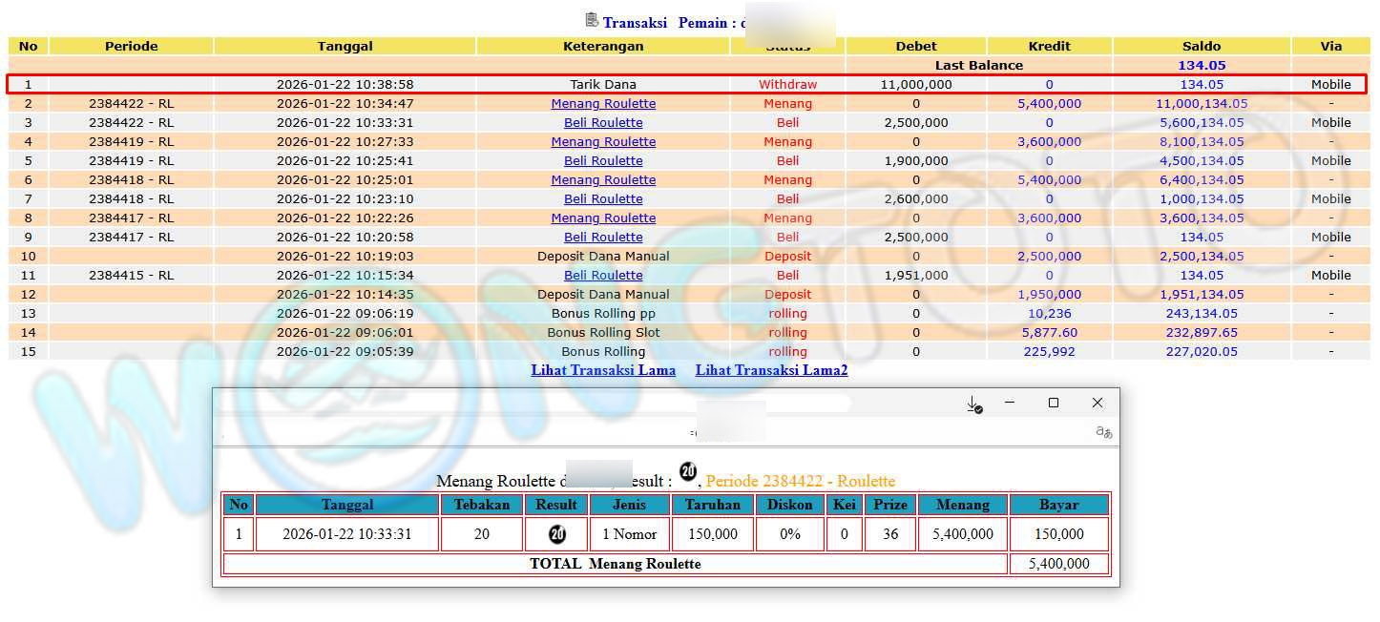Maximize the roulette result popup window
Viewport: 1380px width, 622px height.
click(x=1054, y=404)
